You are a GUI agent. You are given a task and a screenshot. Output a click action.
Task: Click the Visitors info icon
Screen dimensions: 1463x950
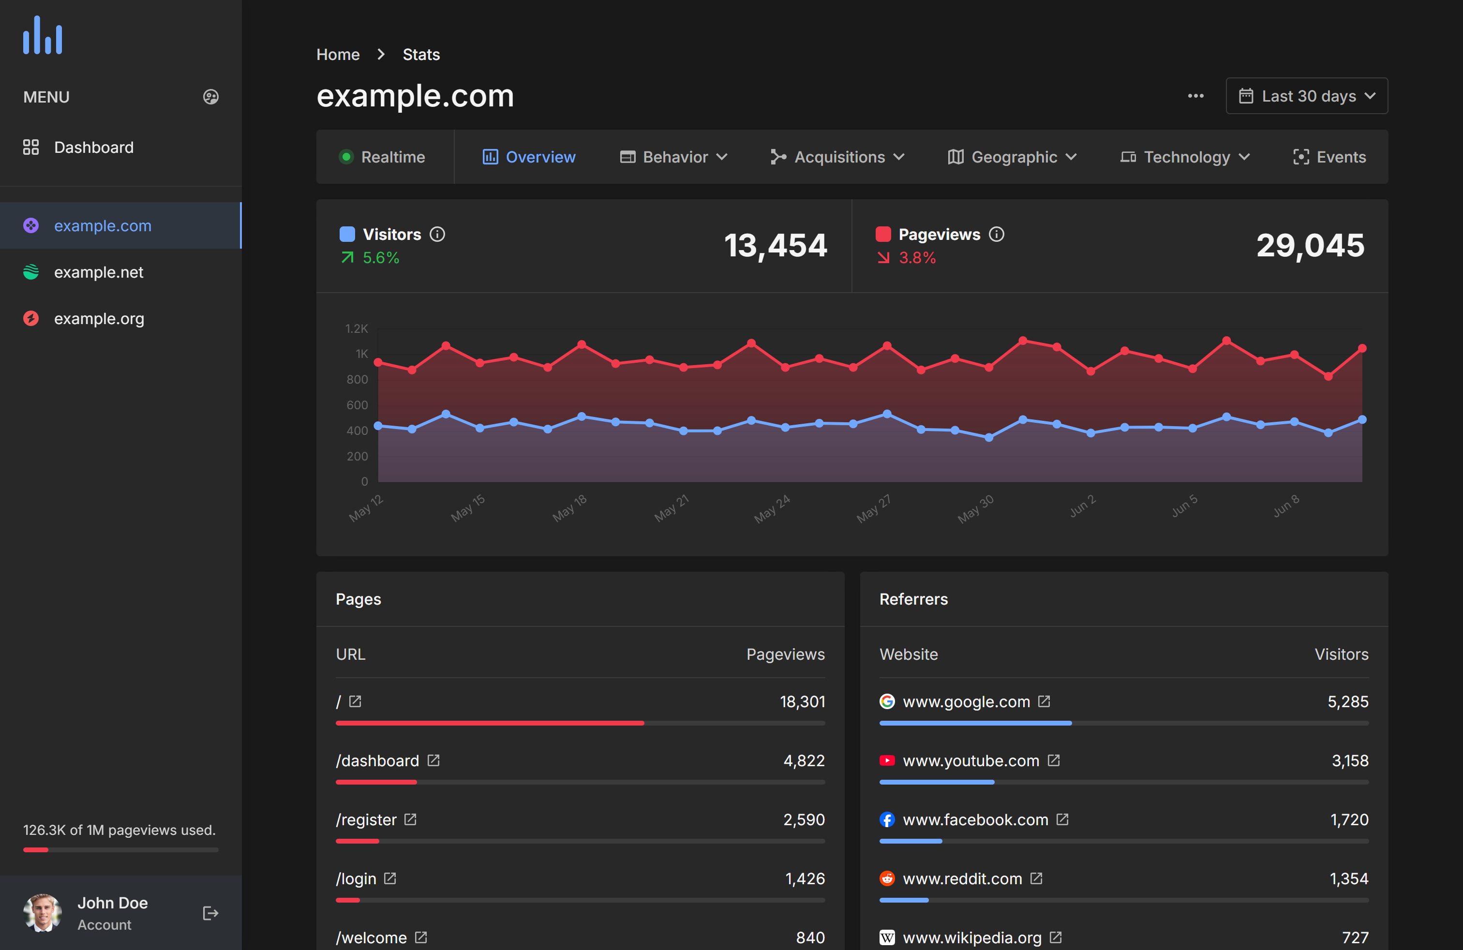click(x=437, y=234)
